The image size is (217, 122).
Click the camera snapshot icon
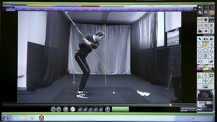coord(206,39)
